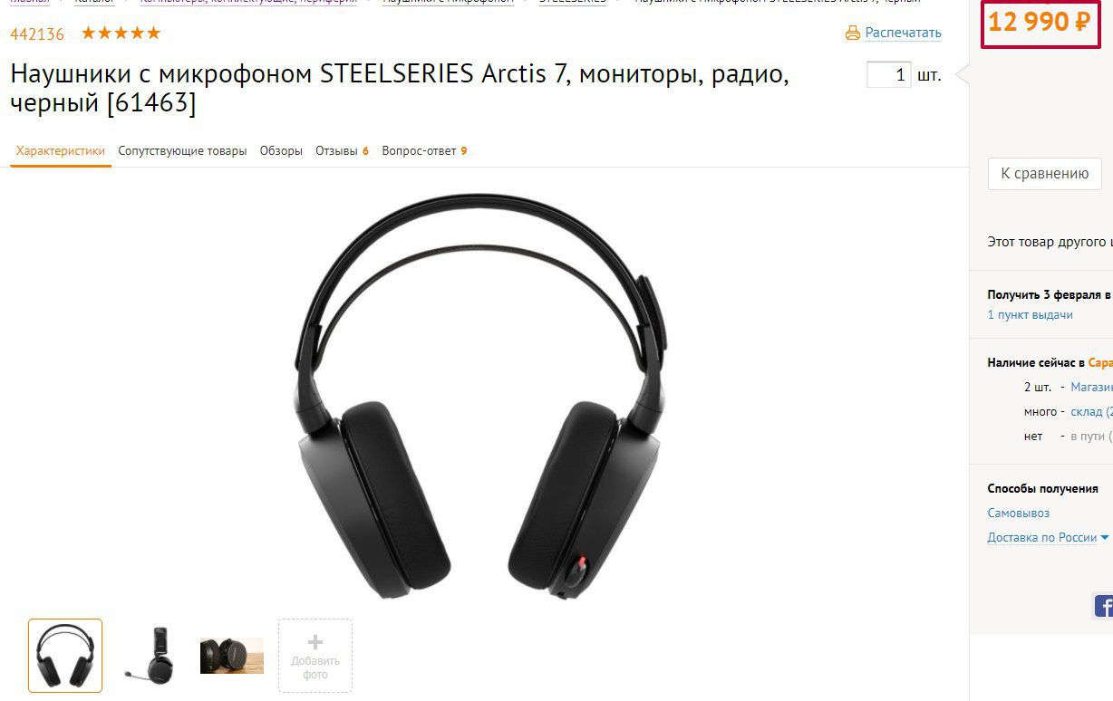Select the headset with microphone thumbnail
This screenshot has height=701, width=1113.
click(149, 656)
